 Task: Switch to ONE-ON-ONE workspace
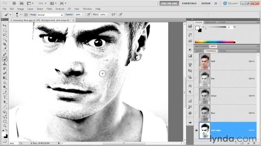pos(169,3)
